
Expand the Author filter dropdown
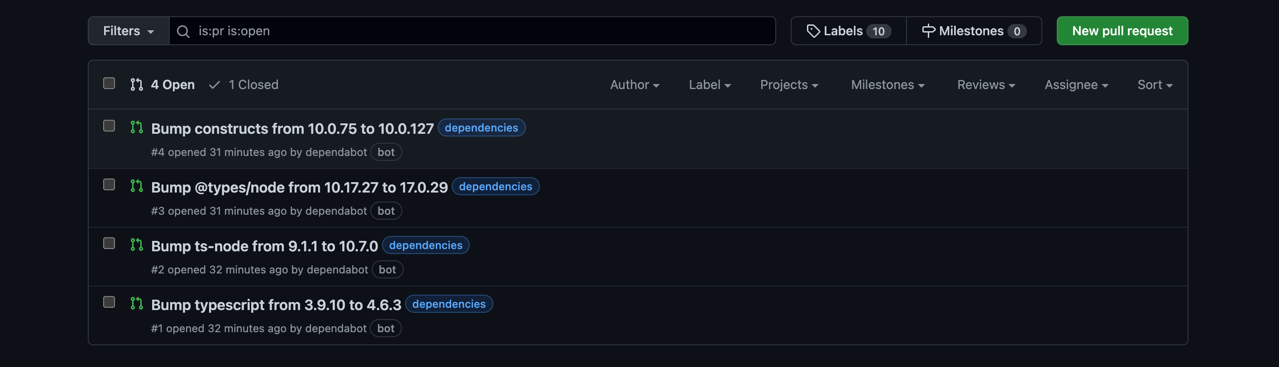(635, 85)
